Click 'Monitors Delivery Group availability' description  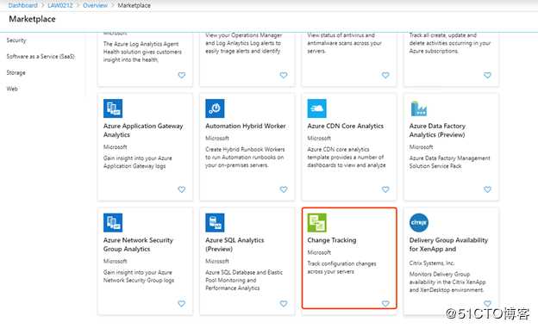point(447,282)
